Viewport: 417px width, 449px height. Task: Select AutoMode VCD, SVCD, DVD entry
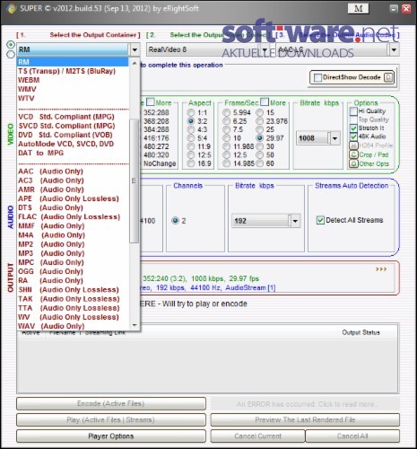pyautogui.click(x=74, y=144)
